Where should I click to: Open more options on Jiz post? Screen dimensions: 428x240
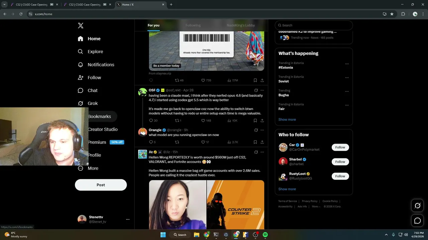pyautogui.click(x=262, y=152)
